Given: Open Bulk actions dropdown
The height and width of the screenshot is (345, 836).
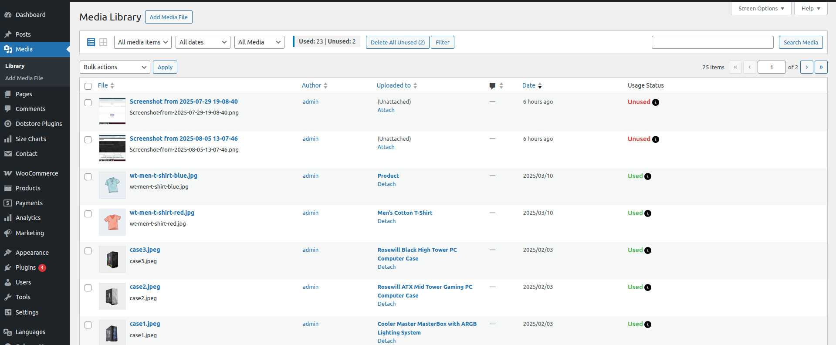Looking at the screenshot, I should (x=115, y=67).
